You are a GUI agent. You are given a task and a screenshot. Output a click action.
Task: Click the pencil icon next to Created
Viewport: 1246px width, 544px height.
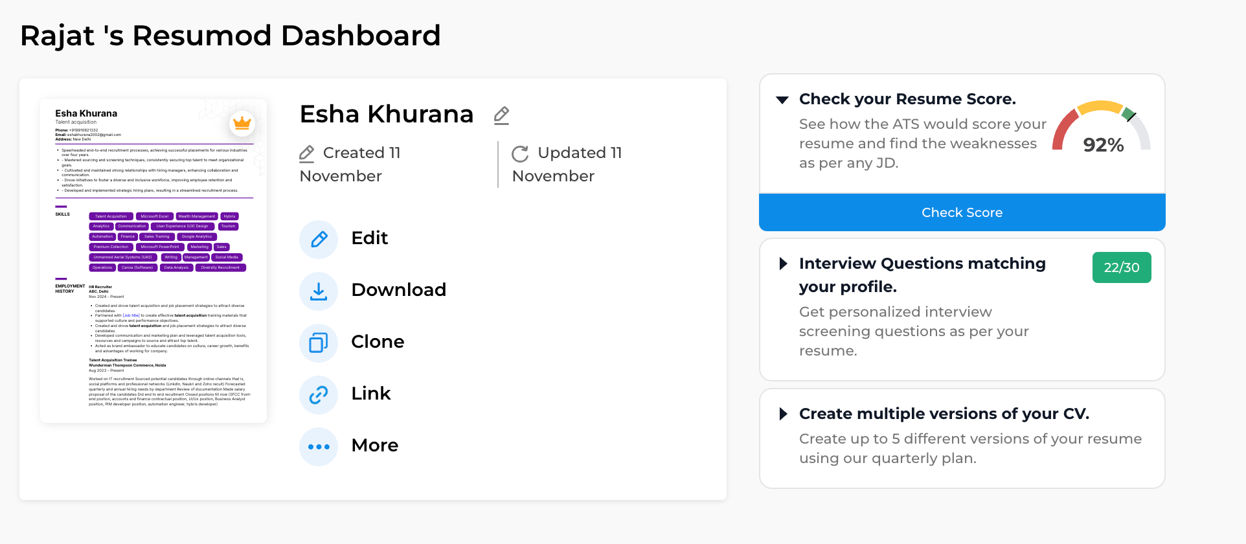pos(307,153)
